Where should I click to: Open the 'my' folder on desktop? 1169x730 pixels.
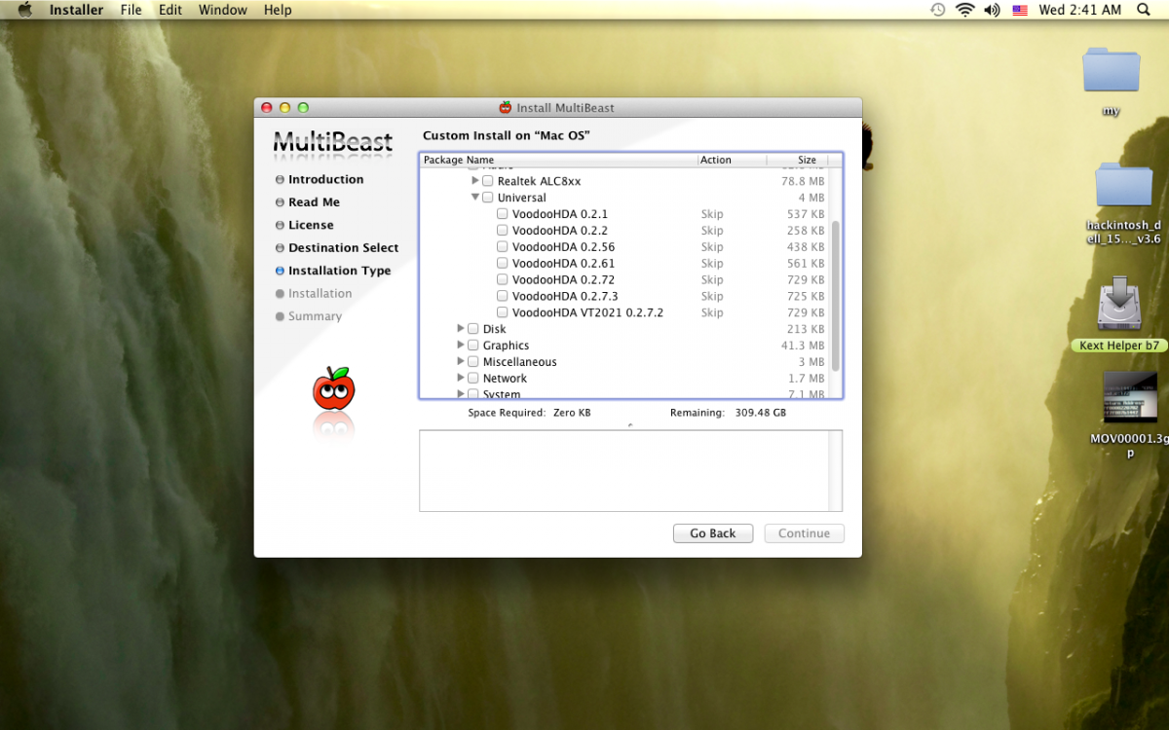coord(1111,70)
